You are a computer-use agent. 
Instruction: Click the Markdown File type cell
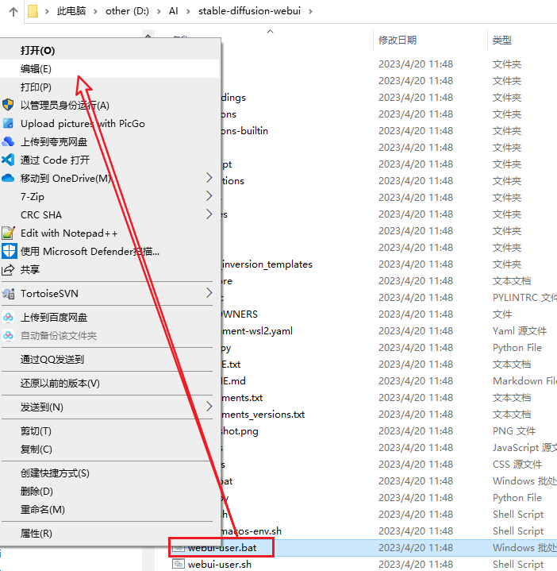[x=524, y=381]
